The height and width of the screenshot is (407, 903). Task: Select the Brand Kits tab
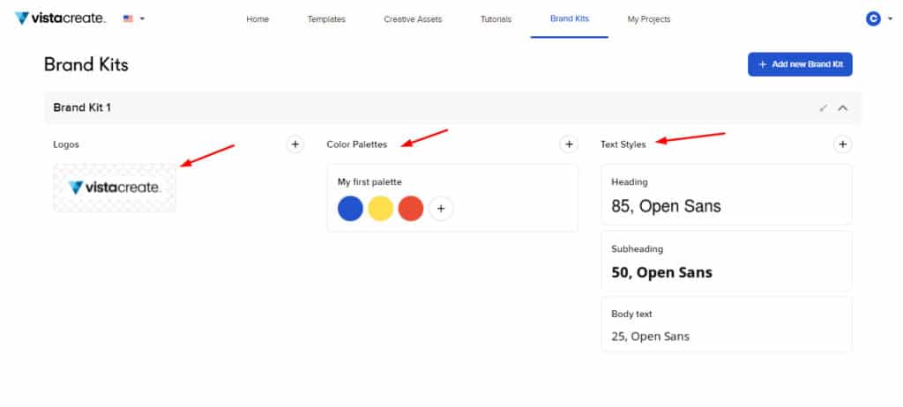570,18
